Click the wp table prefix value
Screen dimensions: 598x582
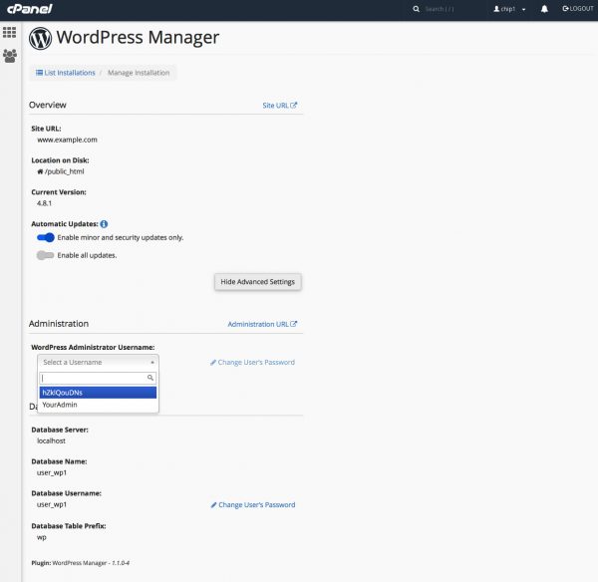42,537
